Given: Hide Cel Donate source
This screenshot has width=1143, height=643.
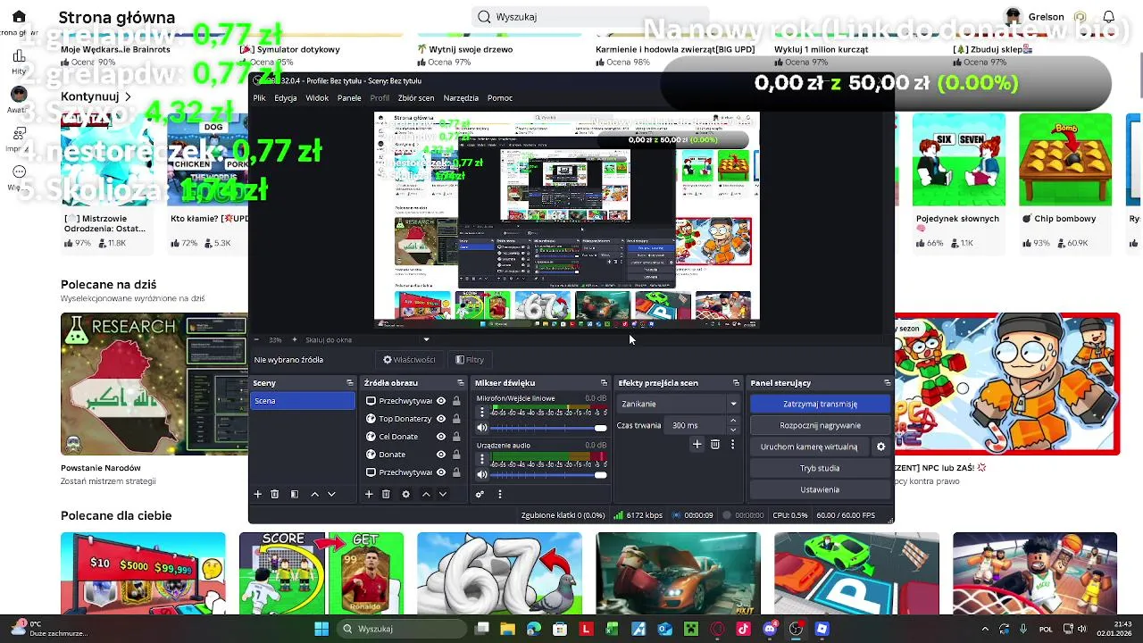Looking at the screenshot, I should (440, 437).
